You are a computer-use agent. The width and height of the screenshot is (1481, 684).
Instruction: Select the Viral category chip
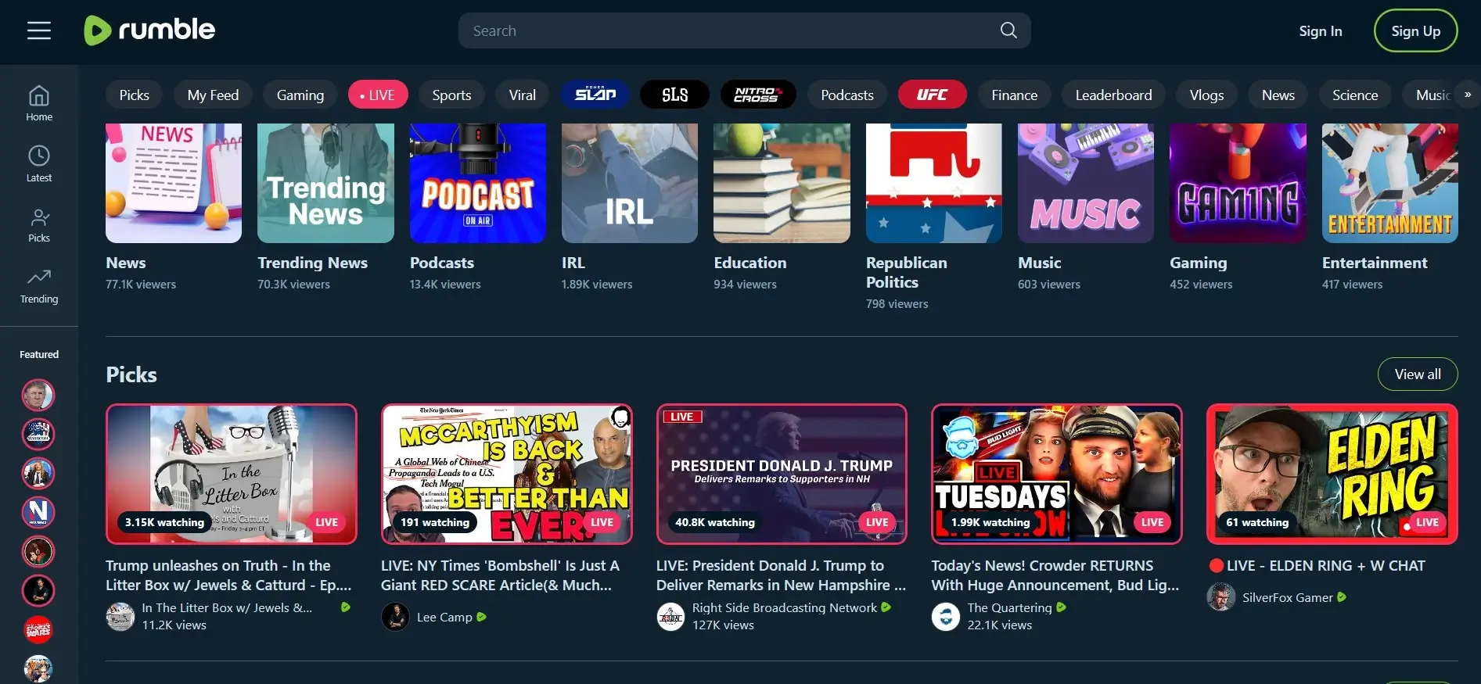(523, 95)
